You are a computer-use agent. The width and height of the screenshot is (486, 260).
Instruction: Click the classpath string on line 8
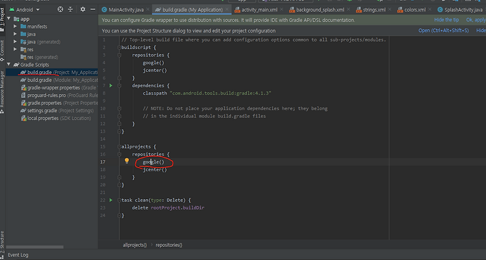click(220, 93)
